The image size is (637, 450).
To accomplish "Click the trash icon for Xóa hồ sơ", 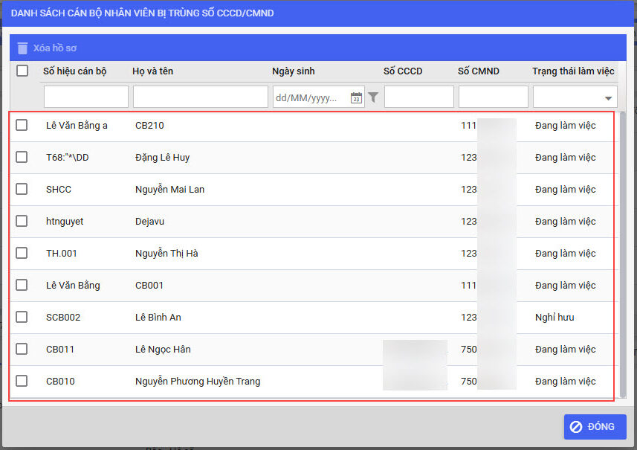I will tap(22, 48).
